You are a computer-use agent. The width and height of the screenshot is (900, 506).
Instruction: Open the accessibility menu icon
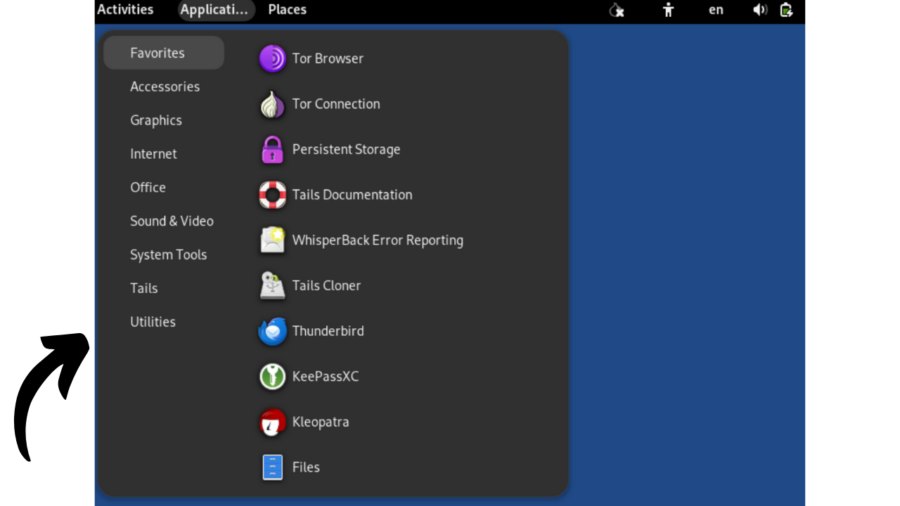(668, 10)
